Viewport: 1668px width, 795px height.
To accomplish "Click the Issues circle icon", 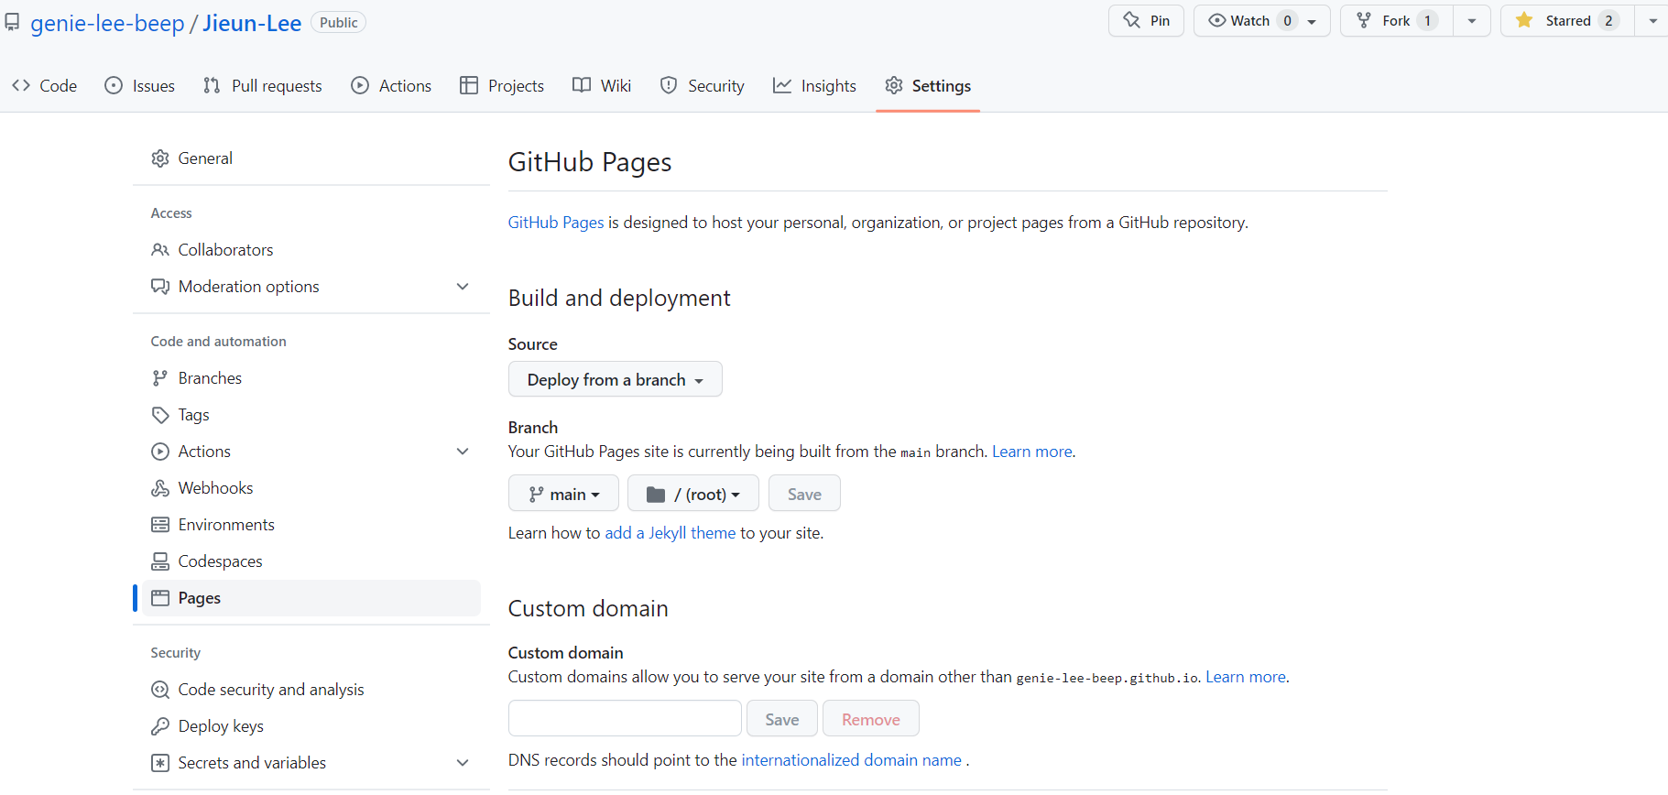I will tap(114, 85).
